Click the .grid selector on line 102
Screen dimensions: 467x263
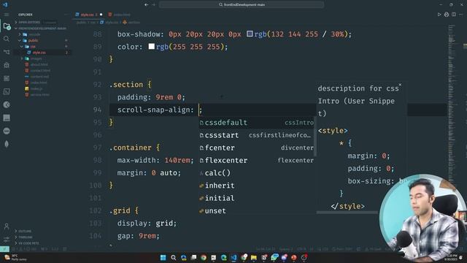(119, 211)
